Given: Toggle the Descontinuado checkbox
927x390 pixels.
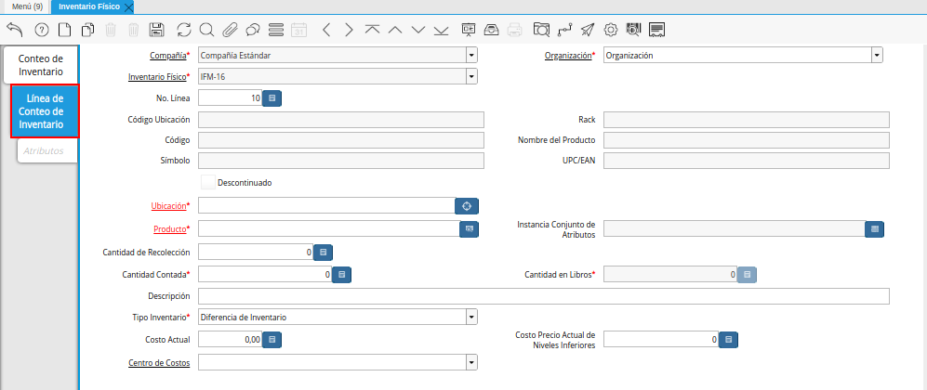Looking at the screenshot, I should (207, 183).
